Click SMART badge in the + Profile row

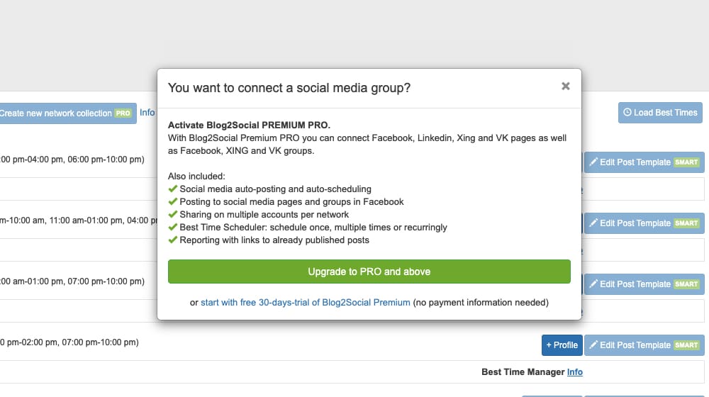(x=686, y=345)
